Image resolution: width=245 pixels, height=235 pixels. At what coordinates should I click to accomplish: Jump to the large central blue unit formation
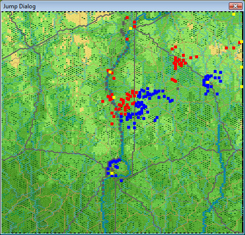coord(140,107)
